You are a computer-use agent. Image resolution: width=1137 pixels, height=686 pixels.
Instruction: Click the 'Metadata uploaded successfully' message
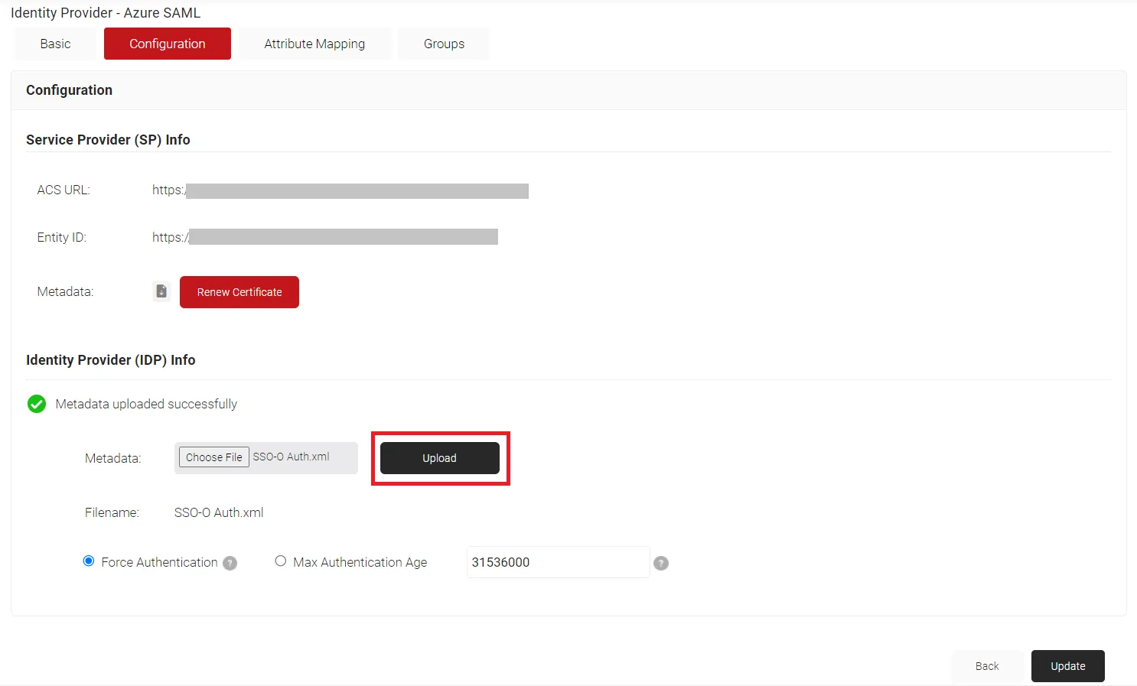[146, 404]
